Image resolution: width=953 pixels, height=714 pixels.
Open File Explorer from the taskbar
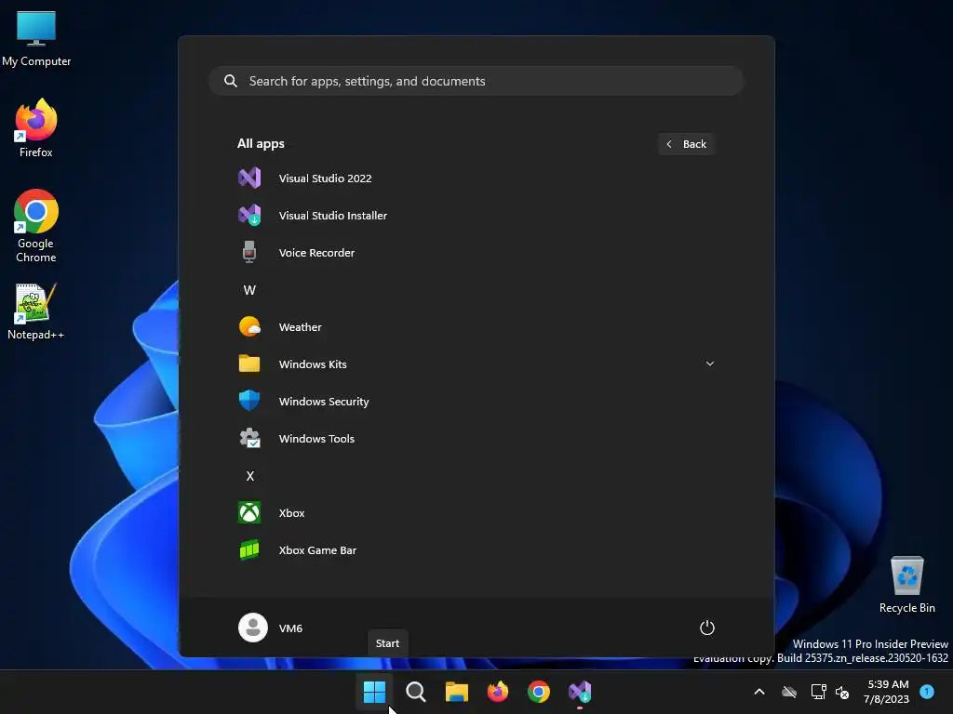pos(456,692)
